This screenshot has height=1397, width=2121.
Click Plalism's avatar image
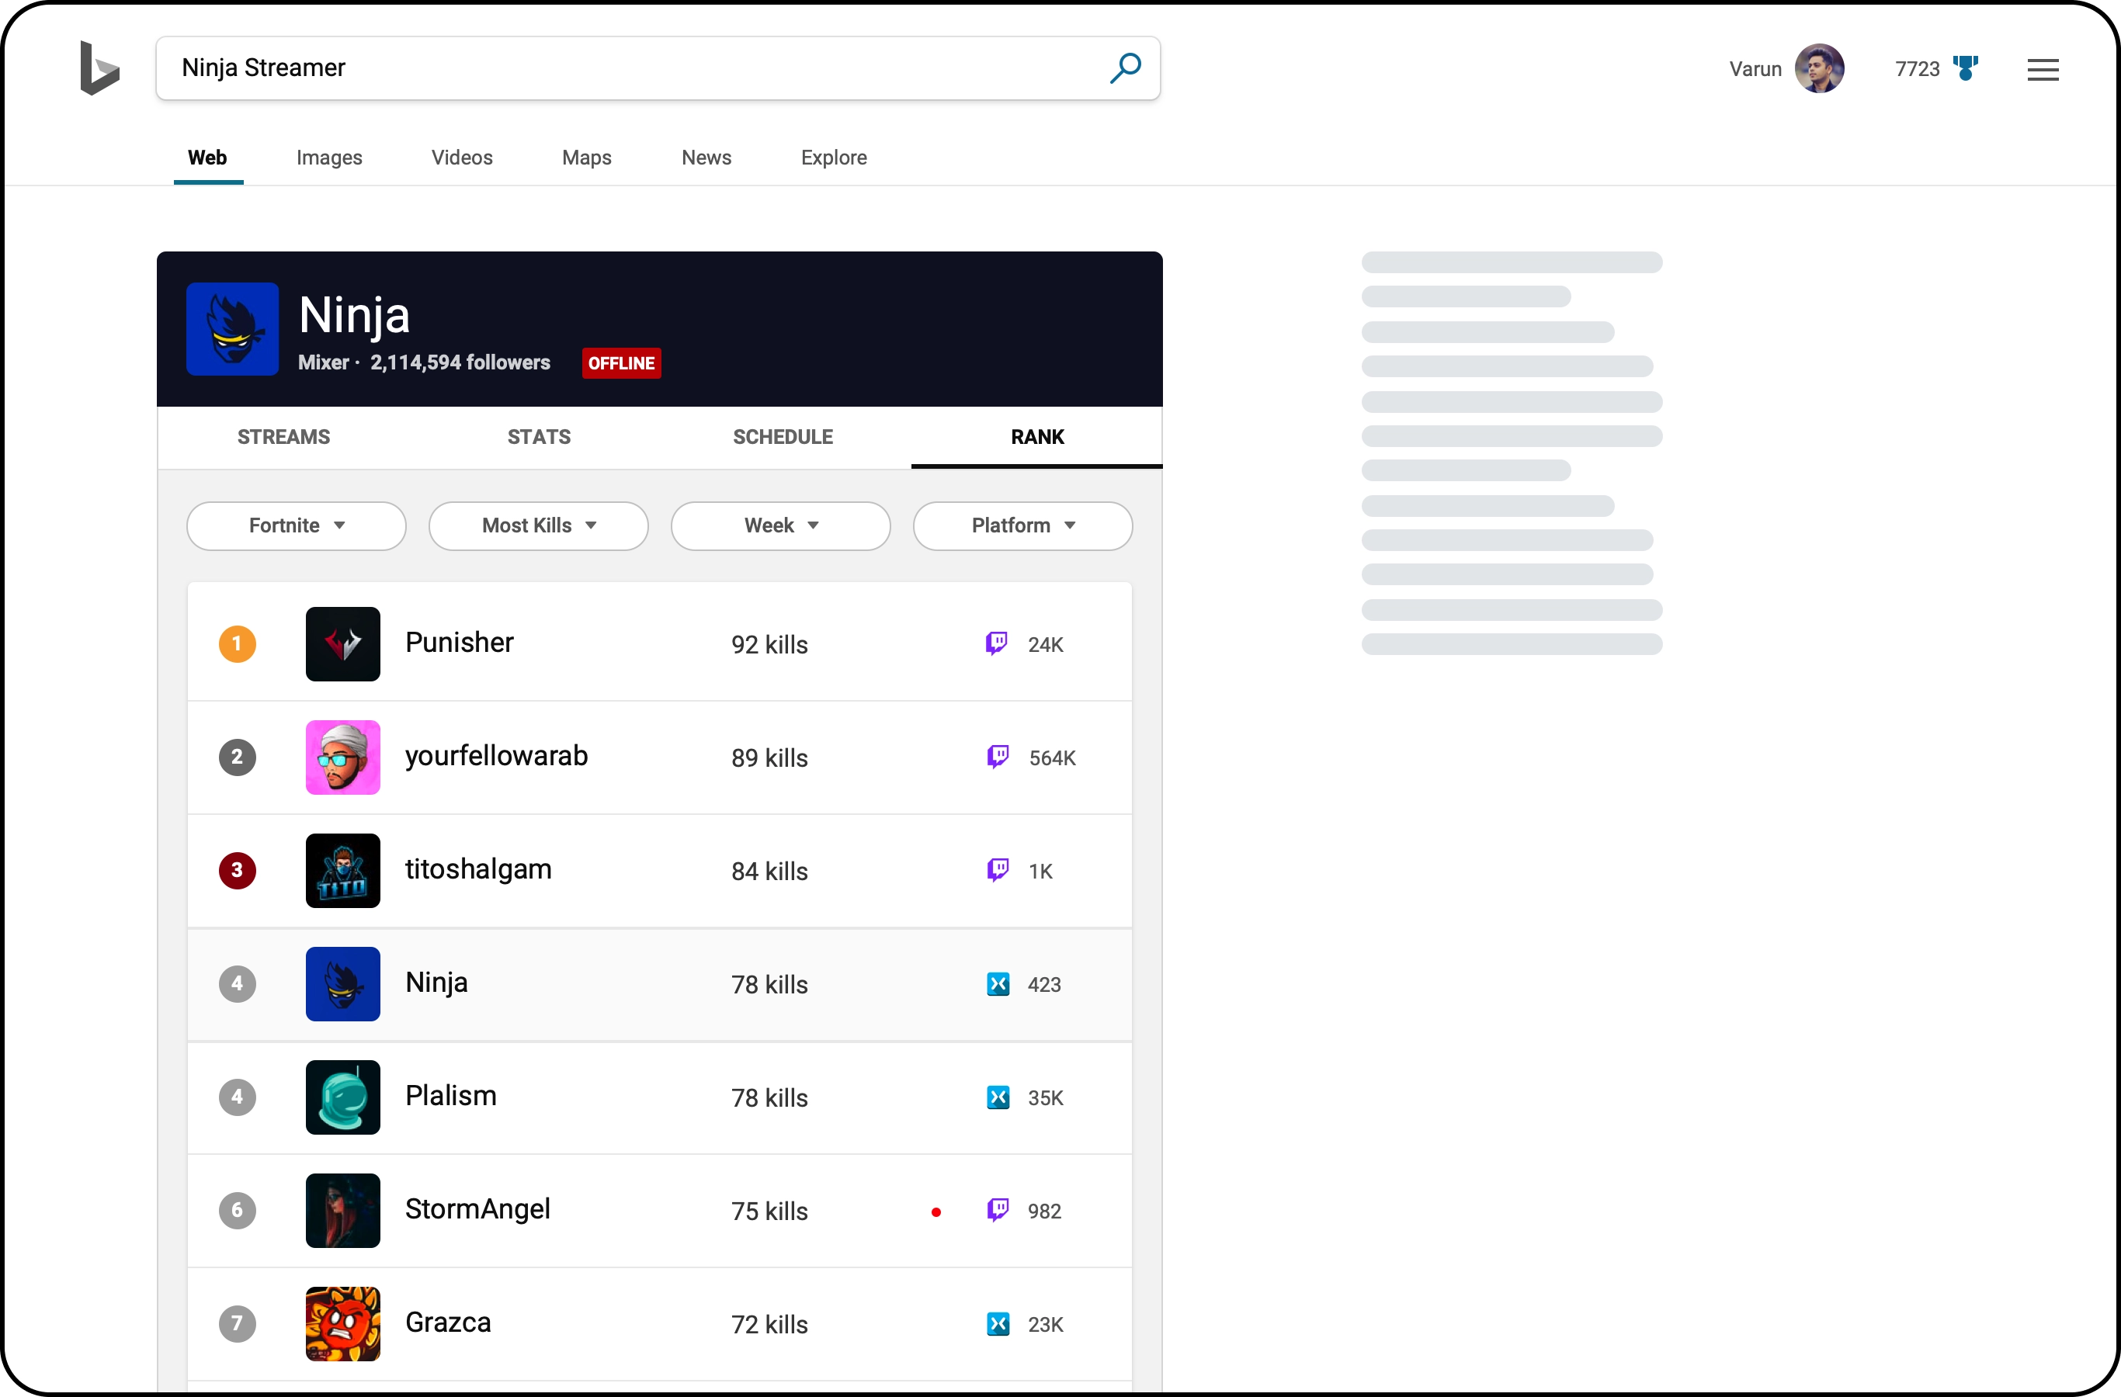point(343,1097)
